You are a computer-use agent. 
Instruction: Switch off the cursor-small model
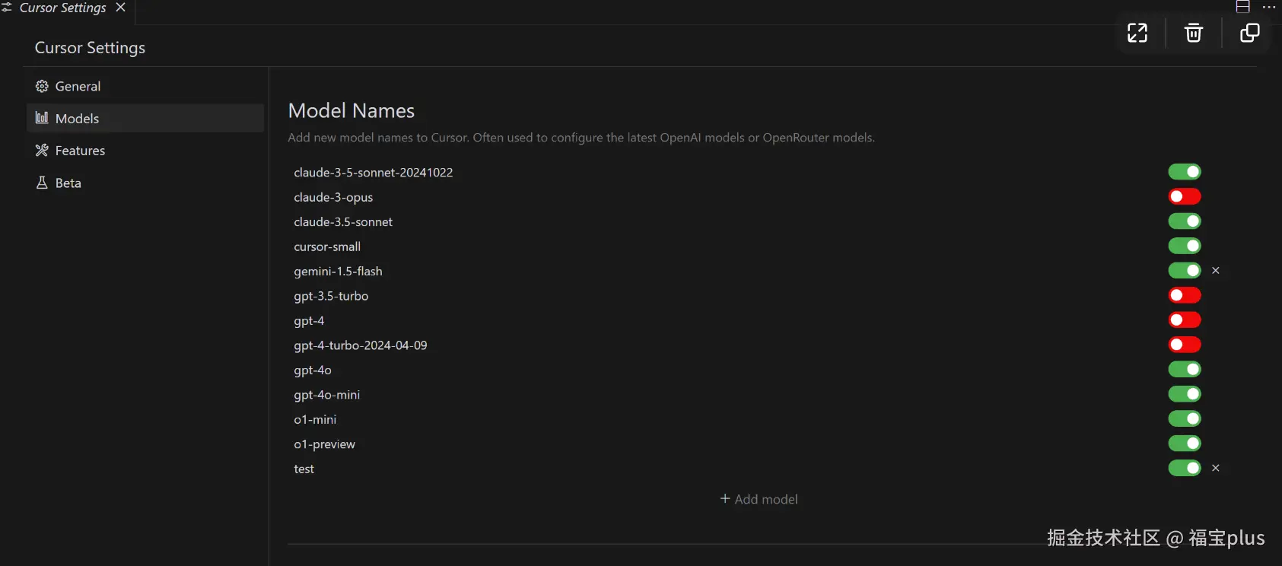pos(1185,246)
